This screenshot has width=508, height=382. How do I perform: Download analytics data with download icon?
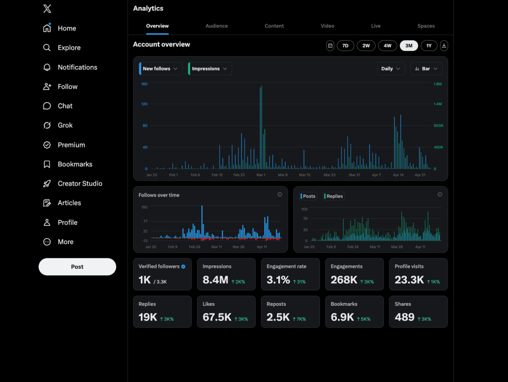click(x=444, y=46)
